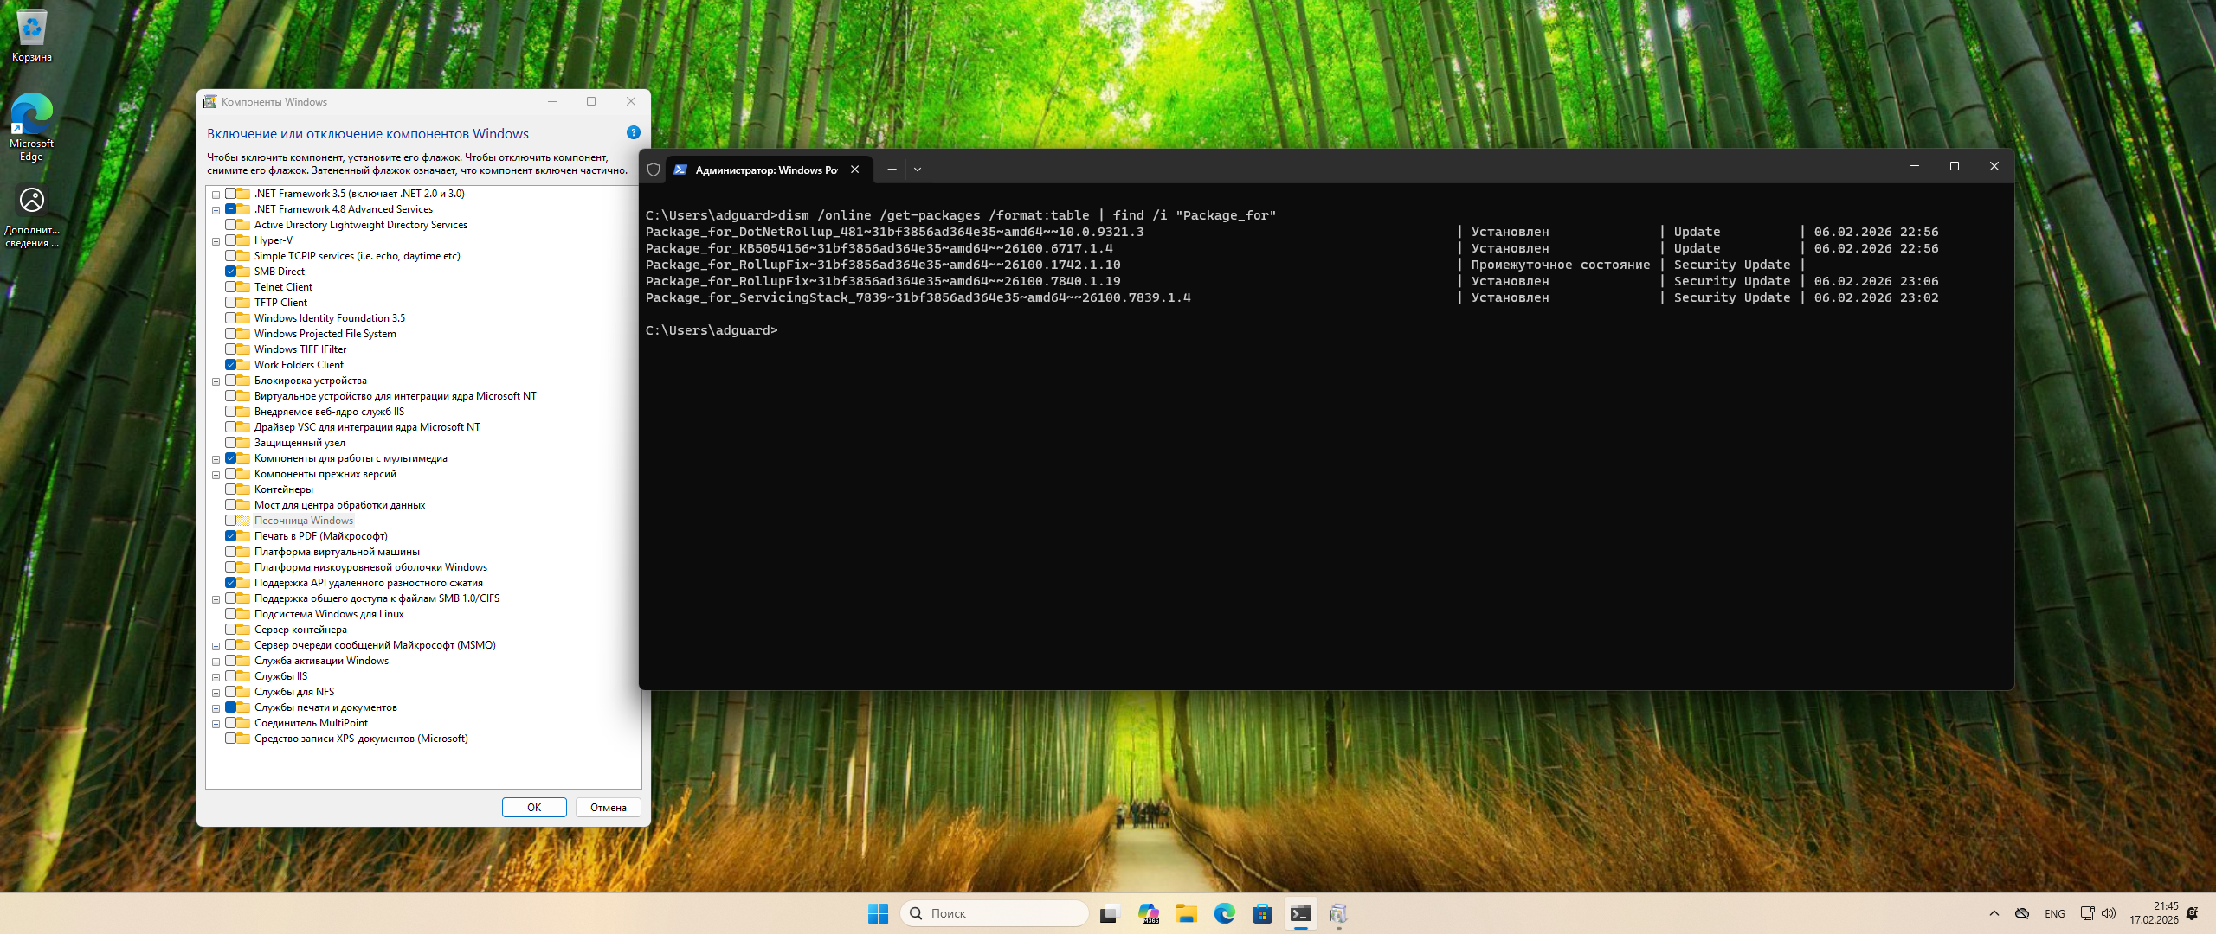The height and width of the screenshot is (934, 2216).
Task: Open File Explorer from taskbar
Action: (x=1186, y=913)
